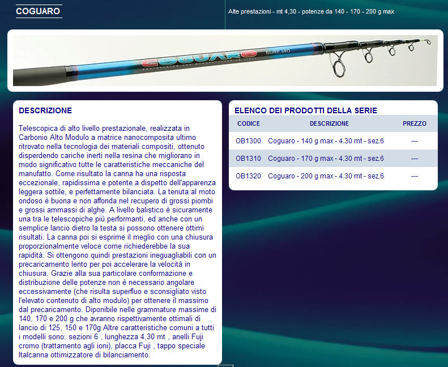Click the Coguaro 170 g max description cell
This screenshot has width=448, height=367.
click(x=326, y=158)
